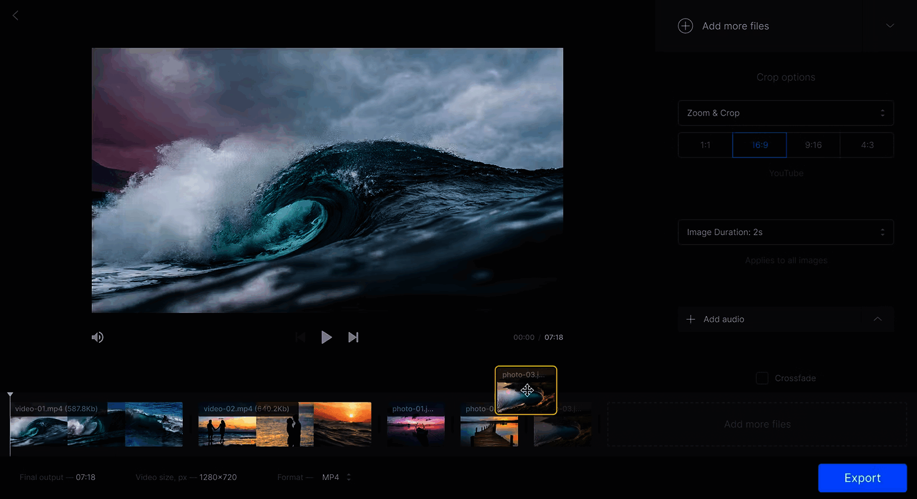Skip to the next clip

tap(353, 337)
